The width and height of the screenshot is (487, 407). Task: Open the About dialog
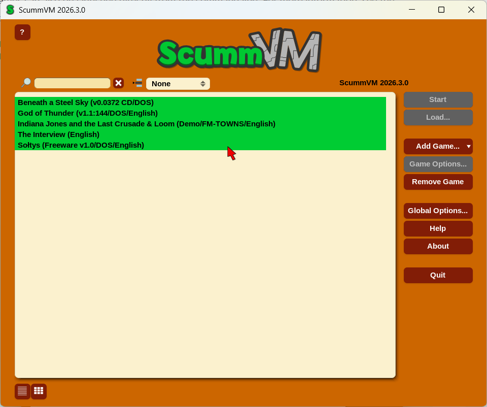[x=438, y=246]
